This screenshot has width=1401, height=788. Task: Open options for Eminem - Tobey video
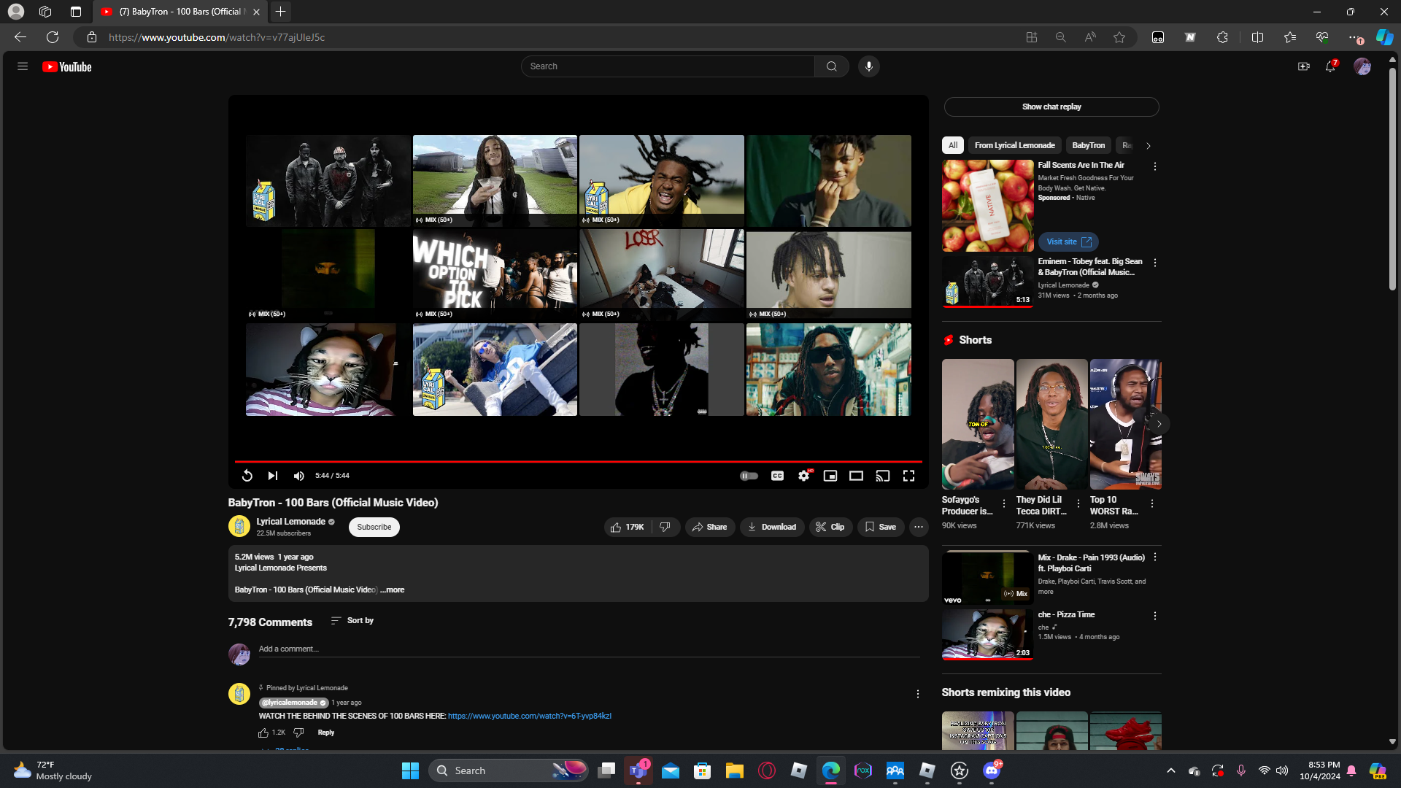point(1155,263)
